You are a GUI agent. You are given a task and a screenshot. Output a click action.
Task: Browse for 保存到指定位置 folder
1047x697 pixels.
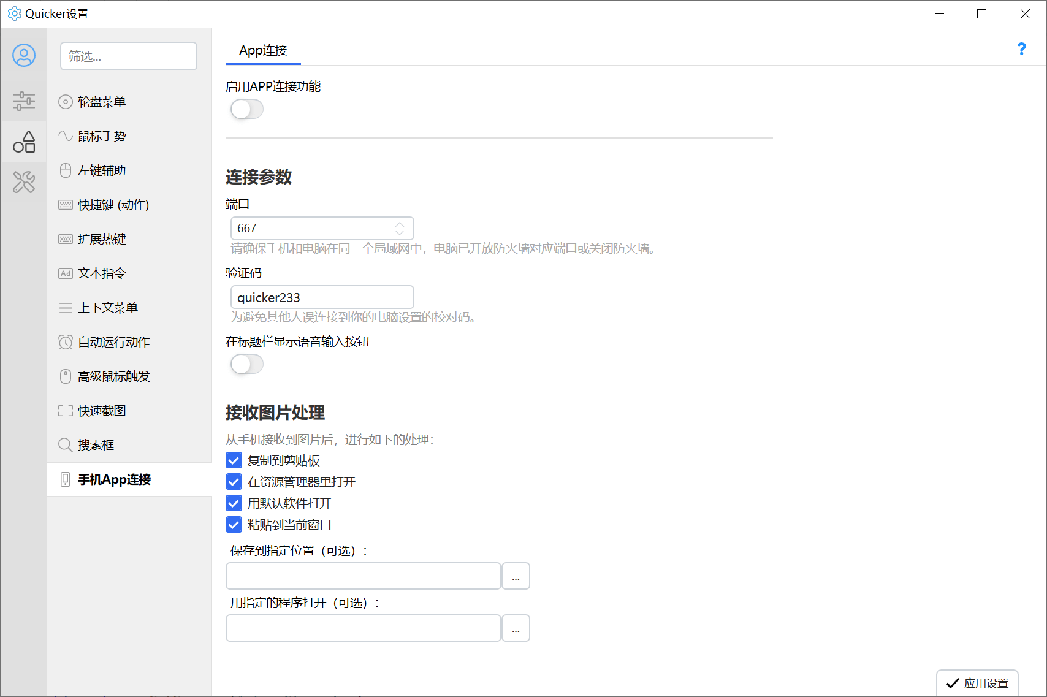516,576
